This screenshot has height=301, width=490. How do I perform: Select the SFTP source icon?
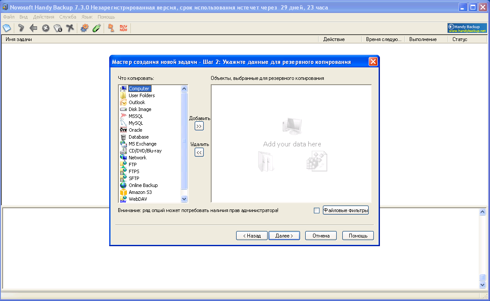point(123,178)
